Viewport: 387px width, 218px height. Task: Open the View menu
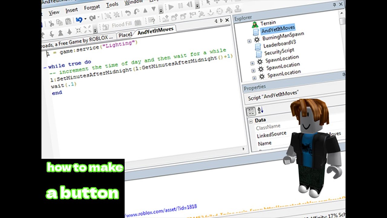pyautogui.click(x=54, y=12)
